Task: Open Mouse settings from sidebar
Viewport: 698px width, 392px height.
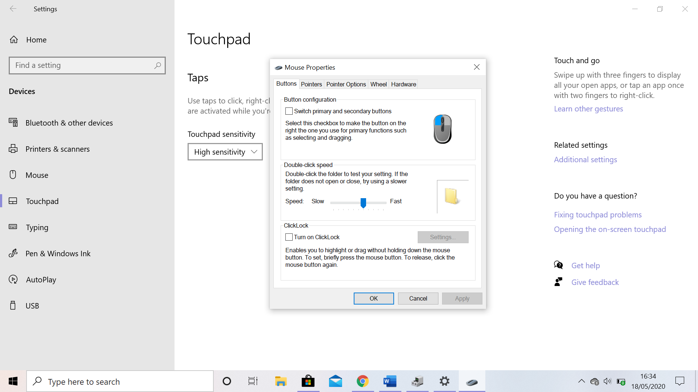Action: (x=36, y=175)
